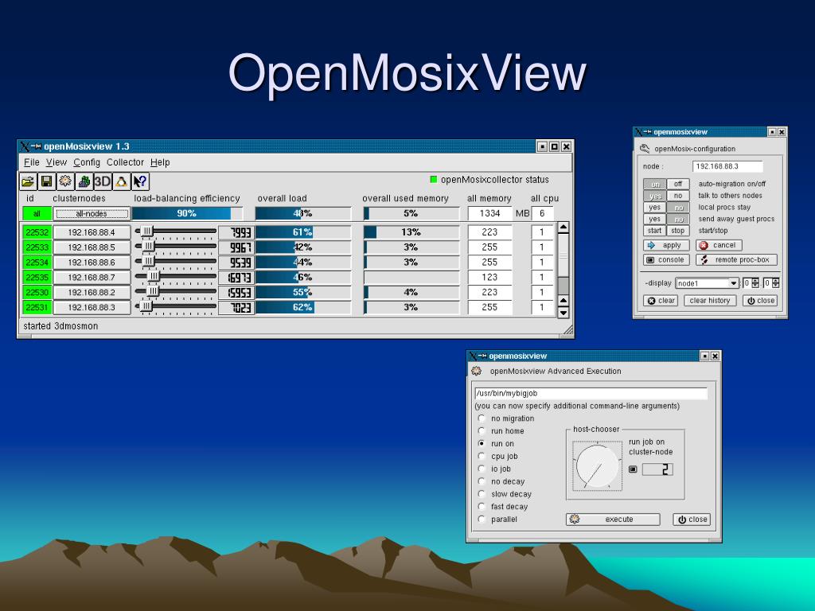
Task: Click small terminal icon beside cluster-node number
Action: pos(633,469)
